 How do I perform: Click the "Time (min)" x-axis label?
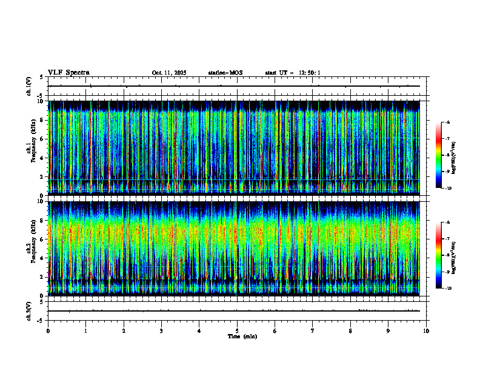point(242,336)
